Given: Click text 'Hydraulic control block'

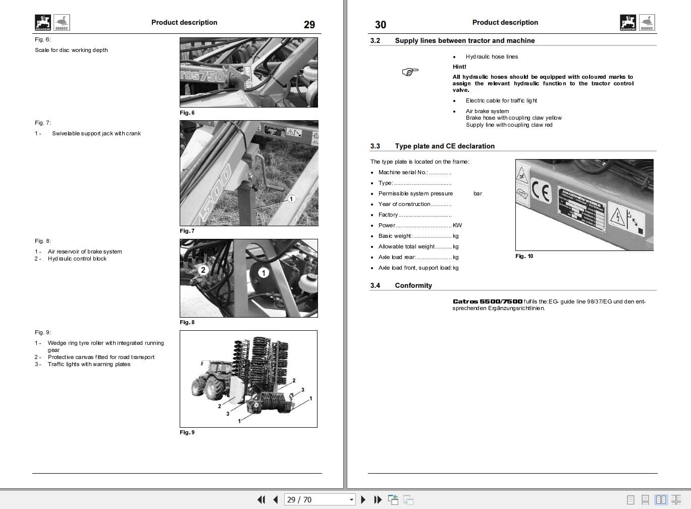Looking at the screenshot, I should point(77,259).
